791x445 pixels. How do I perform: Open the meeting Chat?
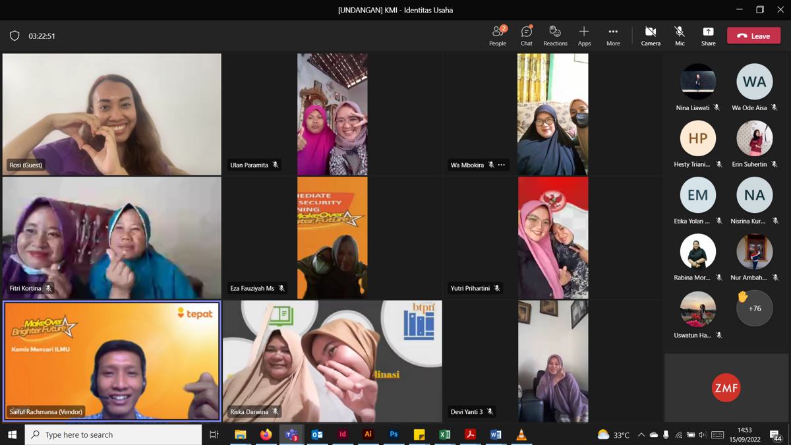(x=526, y=36)
